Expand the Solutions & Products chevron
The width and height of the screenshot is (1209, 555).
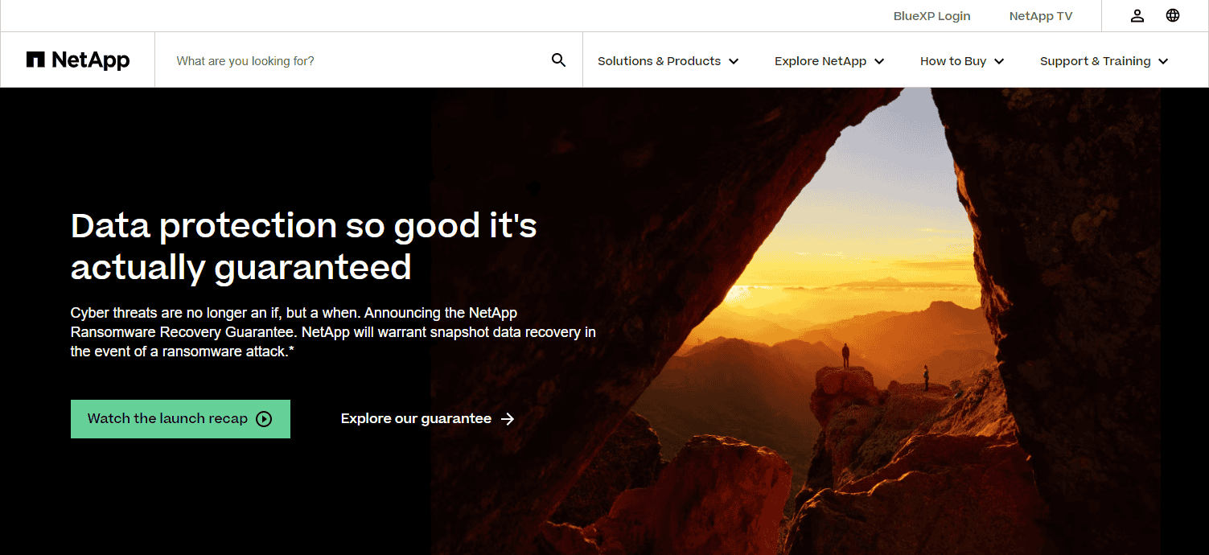point(734,62)
